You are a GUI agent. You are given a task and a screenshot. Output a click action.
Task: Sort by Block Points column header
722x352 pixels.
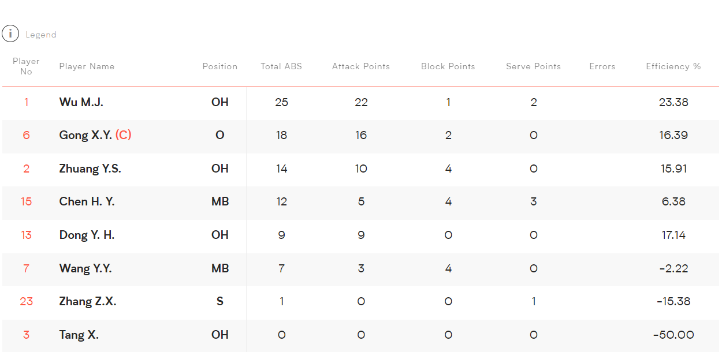[448, 66]
